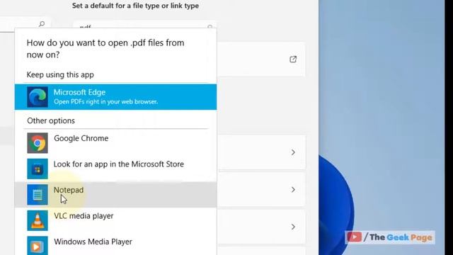Click 'Set a default for a file type' heading

click(135, 6)
